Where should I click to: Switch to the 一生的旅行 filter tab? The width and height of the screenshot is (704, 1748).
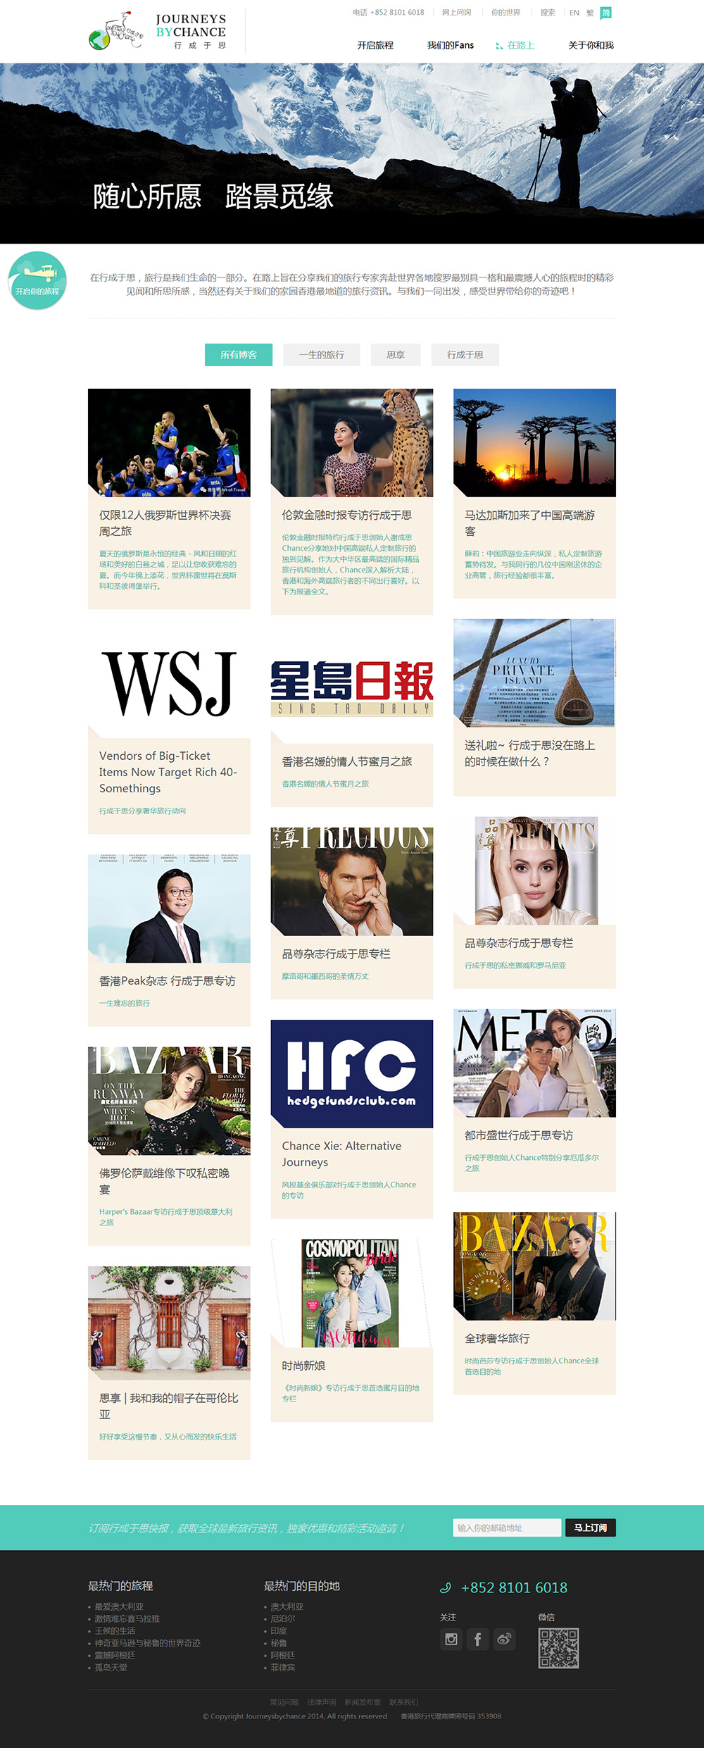point(322,355)
